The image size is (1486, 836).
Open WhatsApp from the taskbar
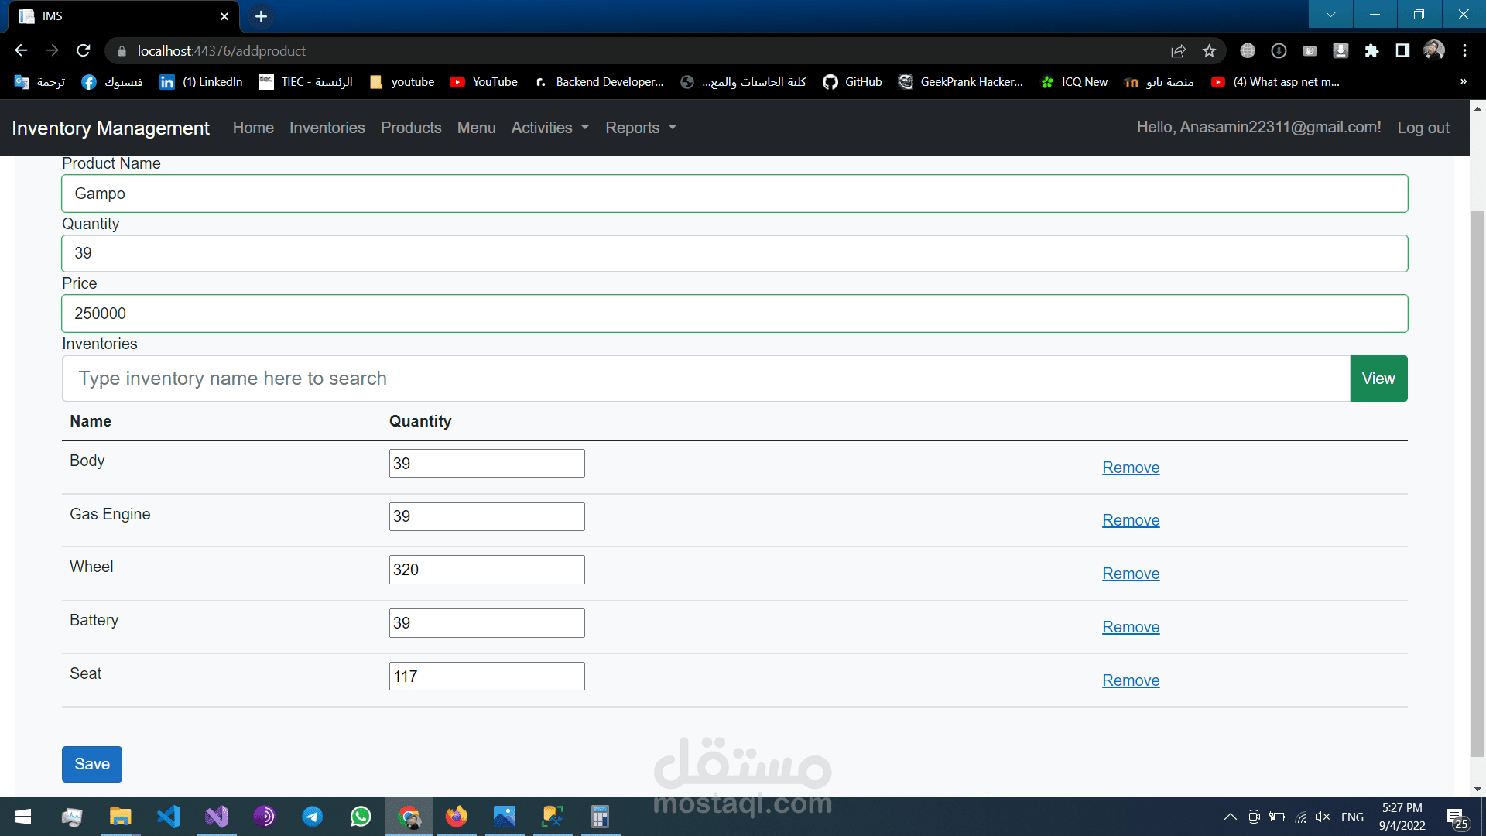(361, 817)
